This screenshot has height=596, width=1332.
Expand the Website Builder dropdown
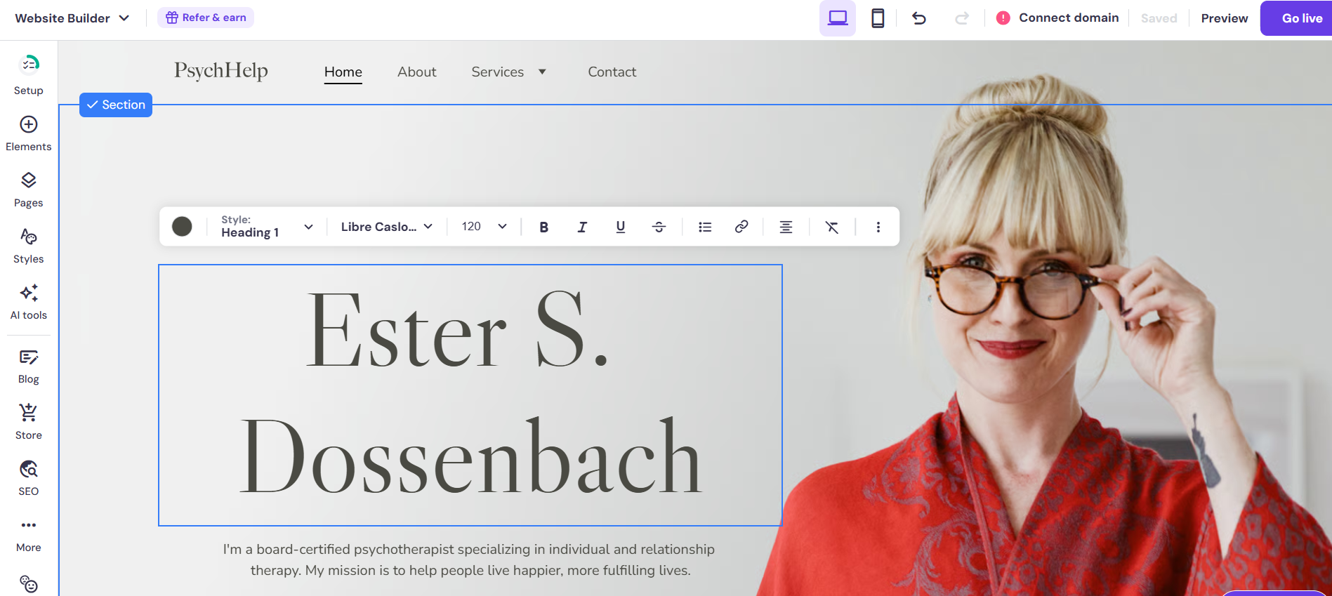(x=72, y=18)
